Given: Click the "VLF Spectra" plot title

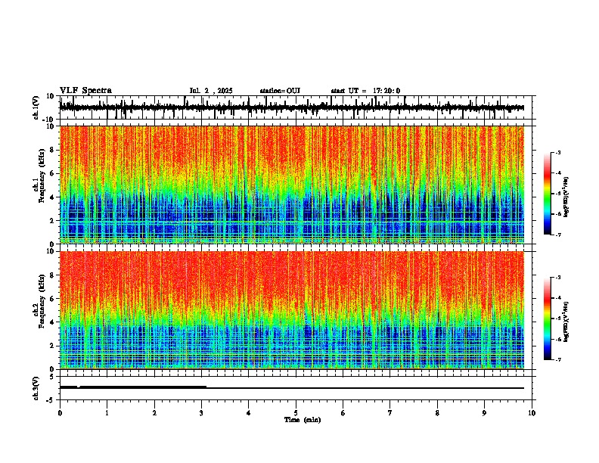Looking at the screenshot, I should [x=85, y=91].
